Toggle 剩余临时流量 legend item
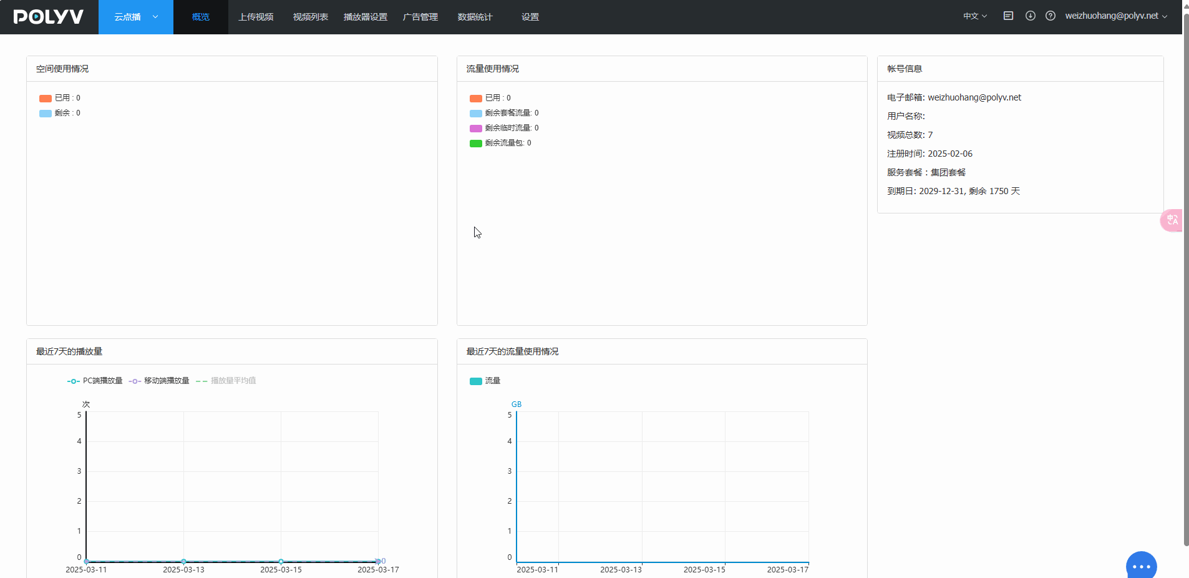This screenshot has height=578, width=1189. [x=504, y=128]
